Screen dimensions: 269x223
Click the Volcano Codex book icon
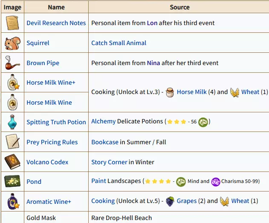click(x=12, y=162)
